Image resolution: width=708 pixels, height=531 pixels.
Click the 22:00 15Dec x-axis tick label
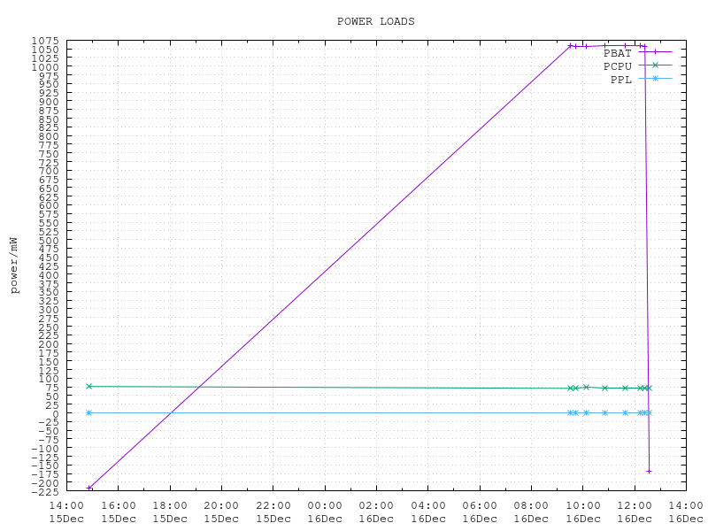(273, 512)
